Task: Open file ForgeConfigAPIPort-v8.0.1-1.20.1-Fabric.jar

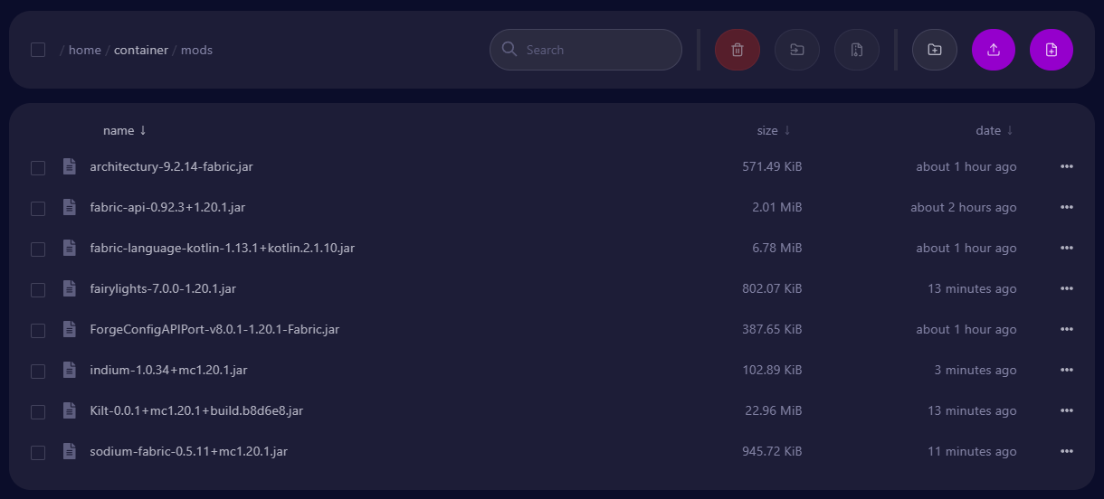Action: (x=214, y=329)
